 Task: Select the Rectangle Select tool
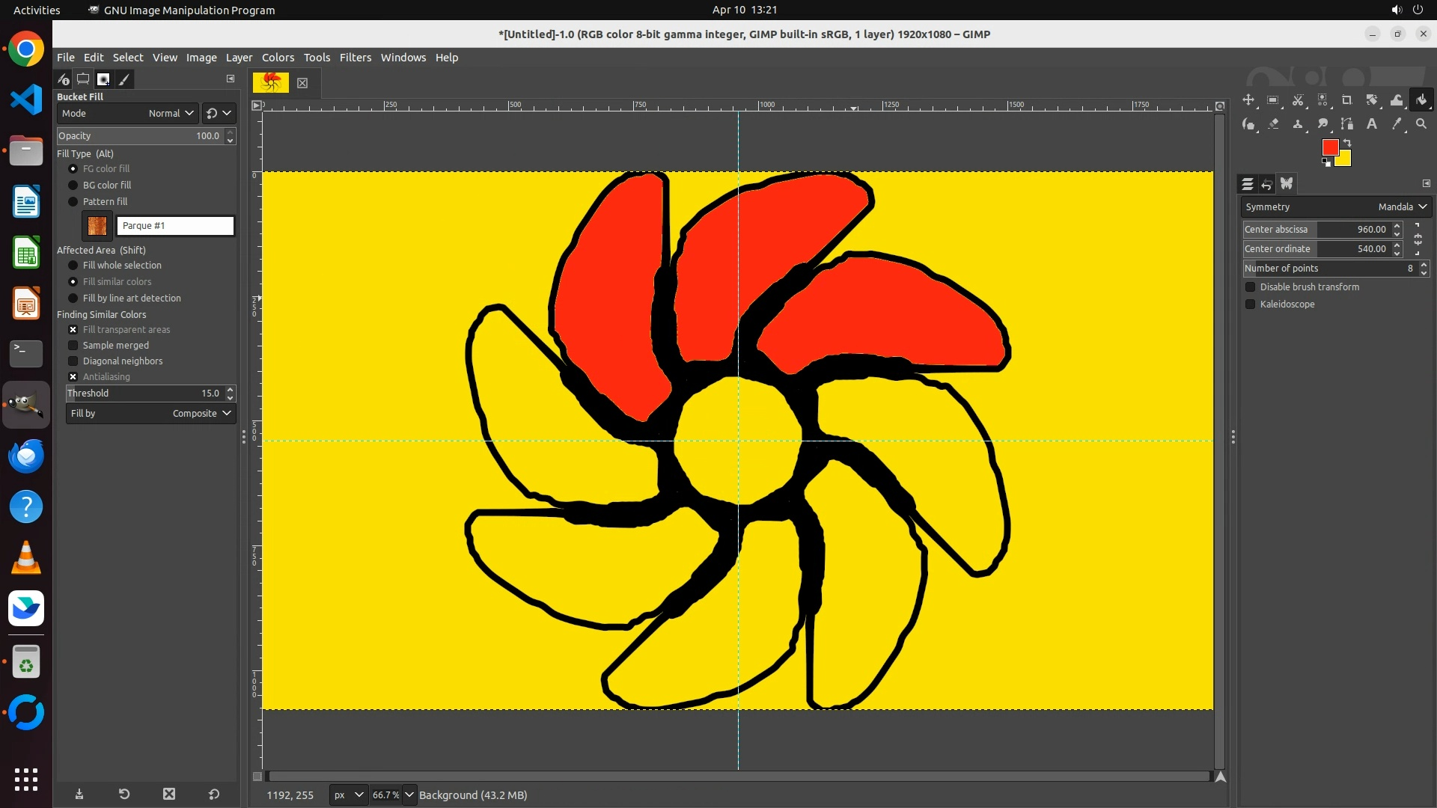click(x=1273, y=100)
